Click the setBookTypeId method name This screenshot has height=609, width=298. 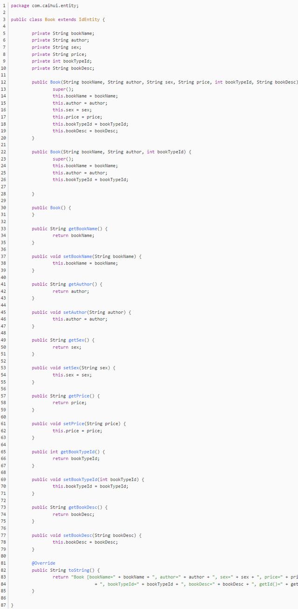[x=80, y=479]
